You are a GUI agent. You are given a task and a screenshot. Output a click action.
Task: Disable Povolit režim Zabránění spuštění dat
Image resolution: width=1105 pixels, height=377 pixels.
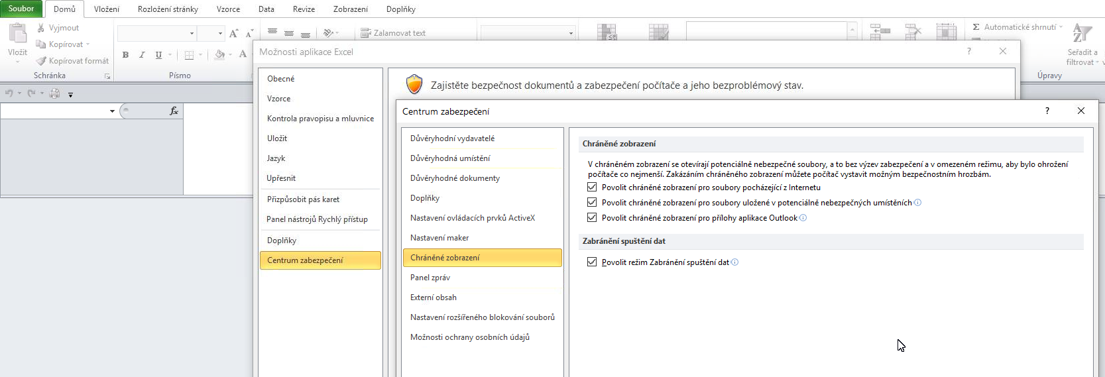coord(592,262)
